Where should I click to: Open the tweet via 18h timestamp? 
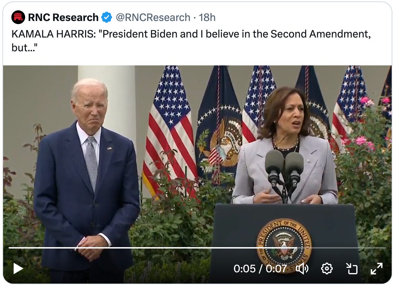click(207, 18)
